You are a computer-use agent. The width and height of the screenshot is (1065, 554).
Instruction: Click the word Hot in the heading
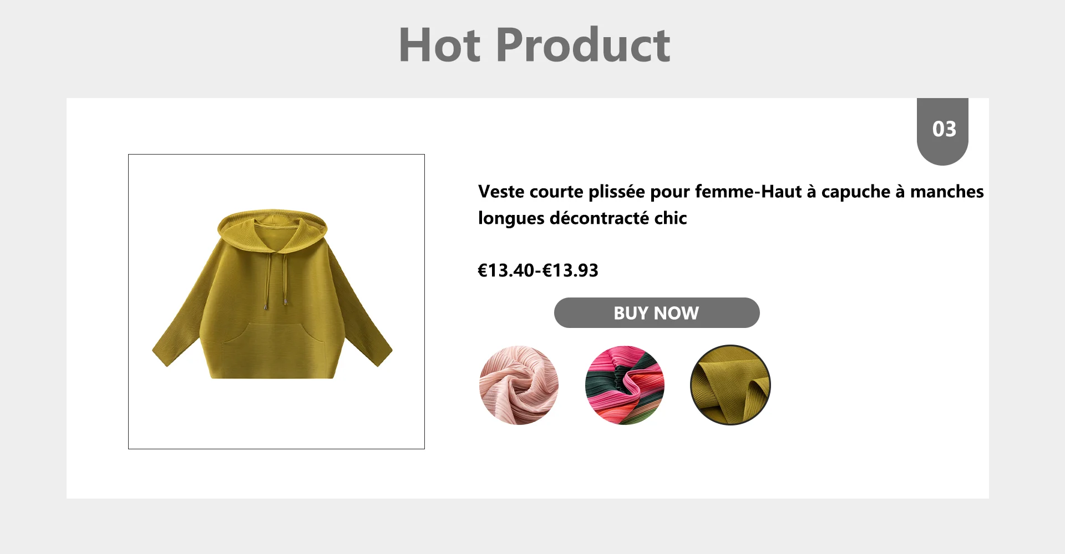click(x=439, y=45)
